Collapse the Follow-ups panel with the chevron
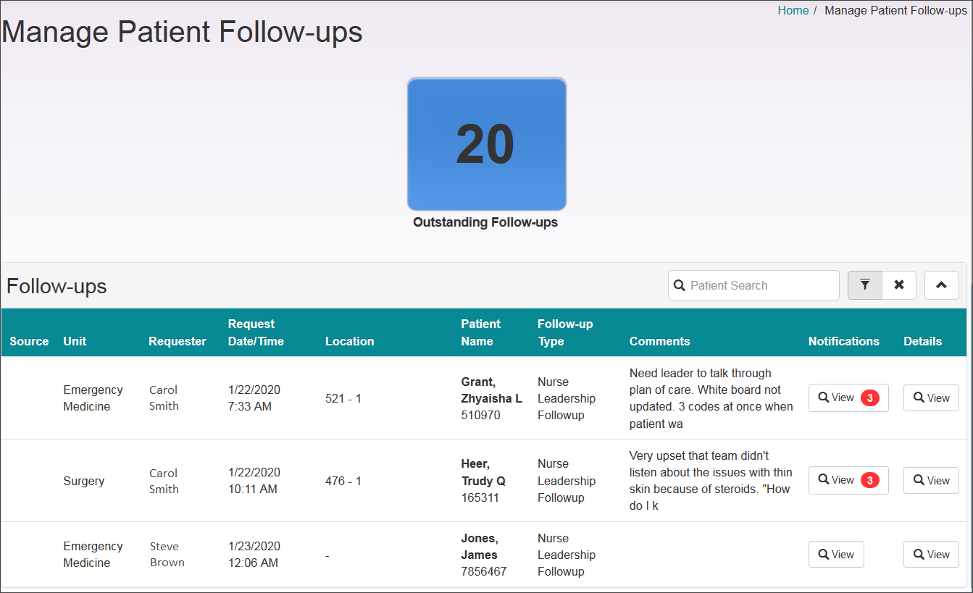The height and width of the screenshot is (593, 973). click(x=941, y=285)
